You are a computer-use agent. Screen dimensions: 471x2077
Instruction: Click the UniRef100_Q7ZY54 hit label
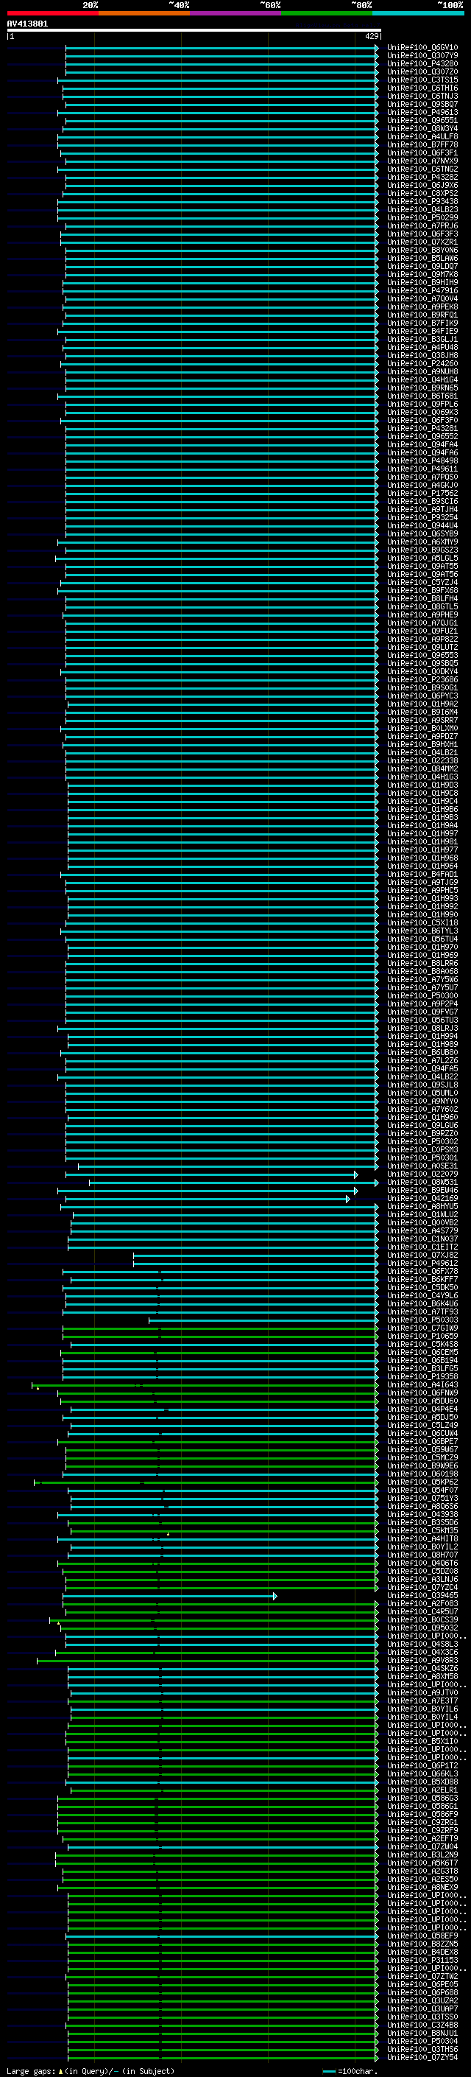click(422, 2057)
